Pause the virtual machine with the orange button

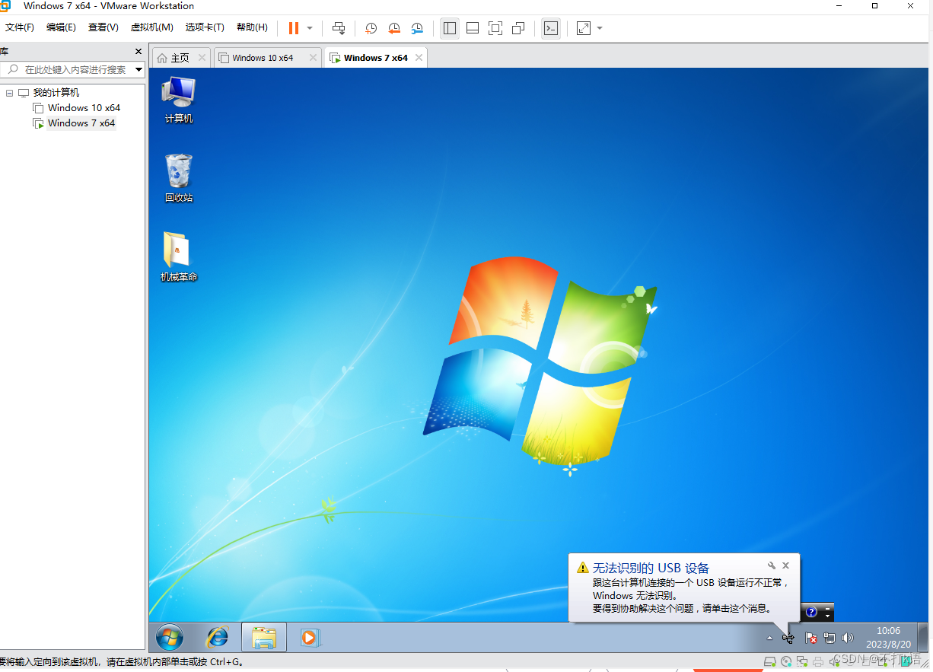294,28
